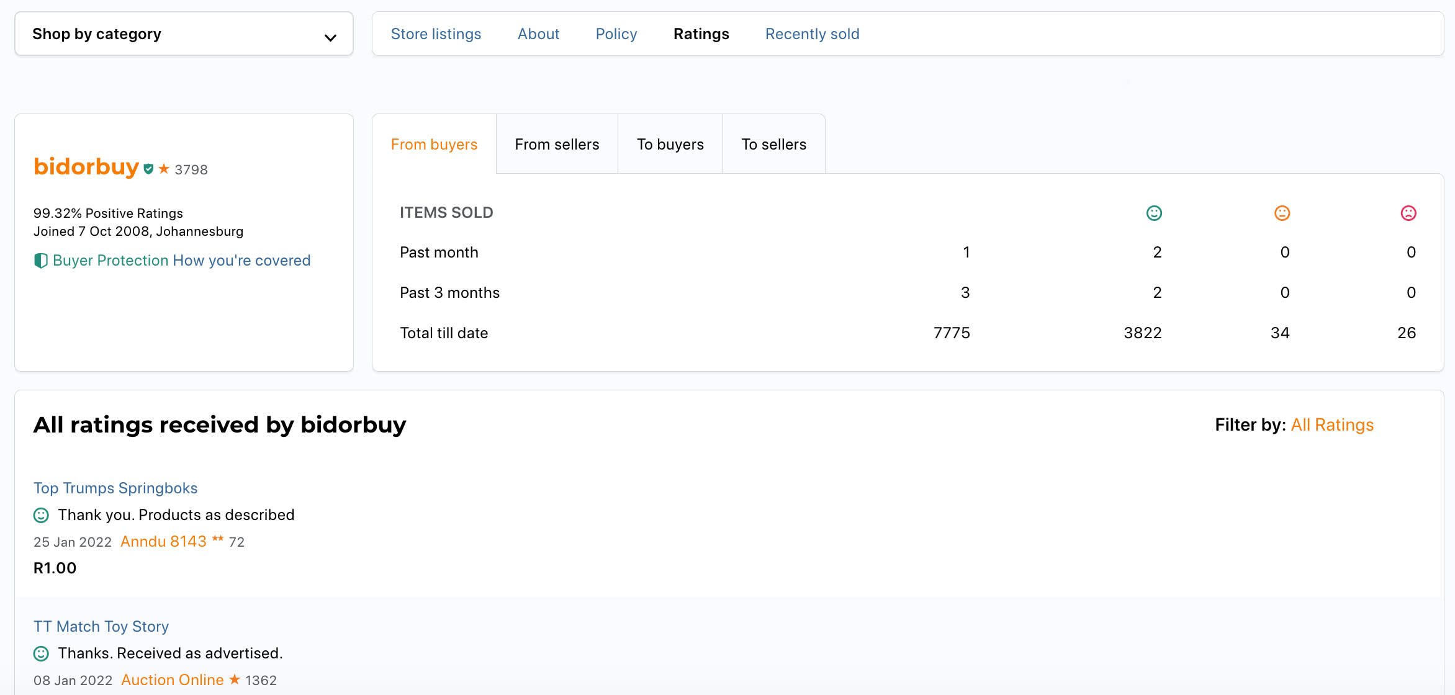Click the orange neutral face column header
This screenshot has width=1455, height=695.
[1282, 213]
